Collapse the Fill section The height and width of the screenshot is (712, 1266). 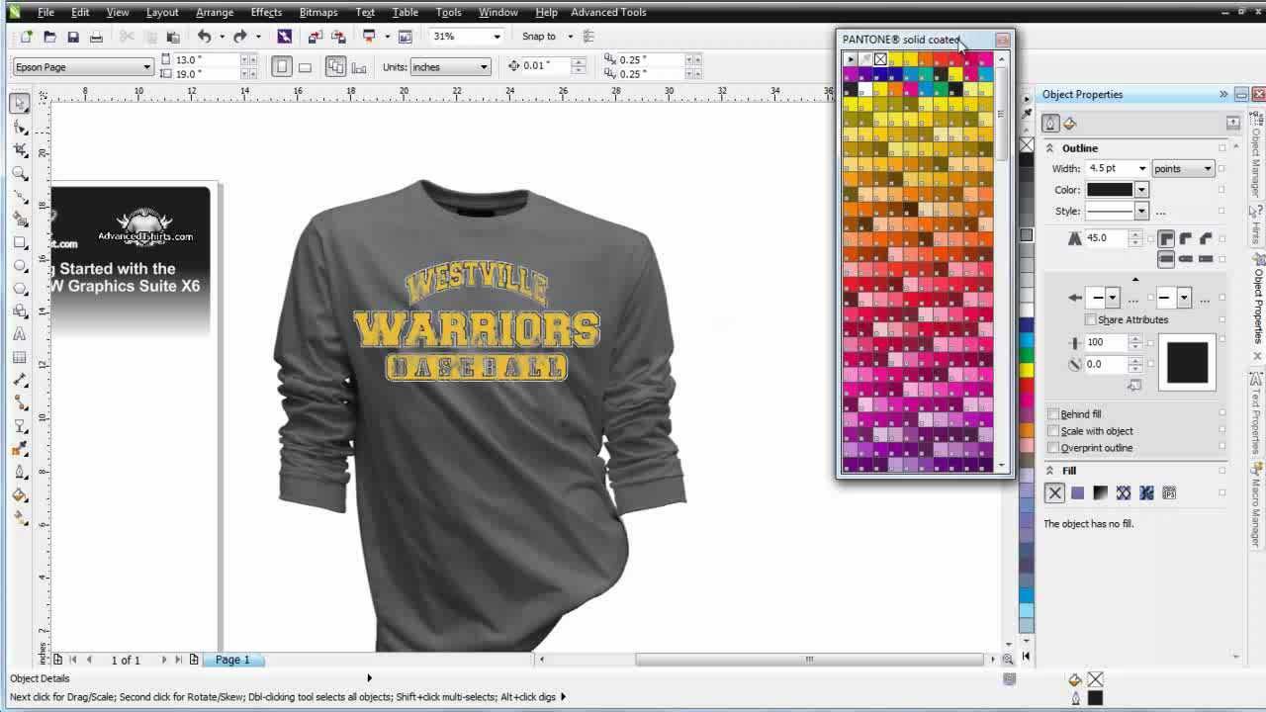1050,471
